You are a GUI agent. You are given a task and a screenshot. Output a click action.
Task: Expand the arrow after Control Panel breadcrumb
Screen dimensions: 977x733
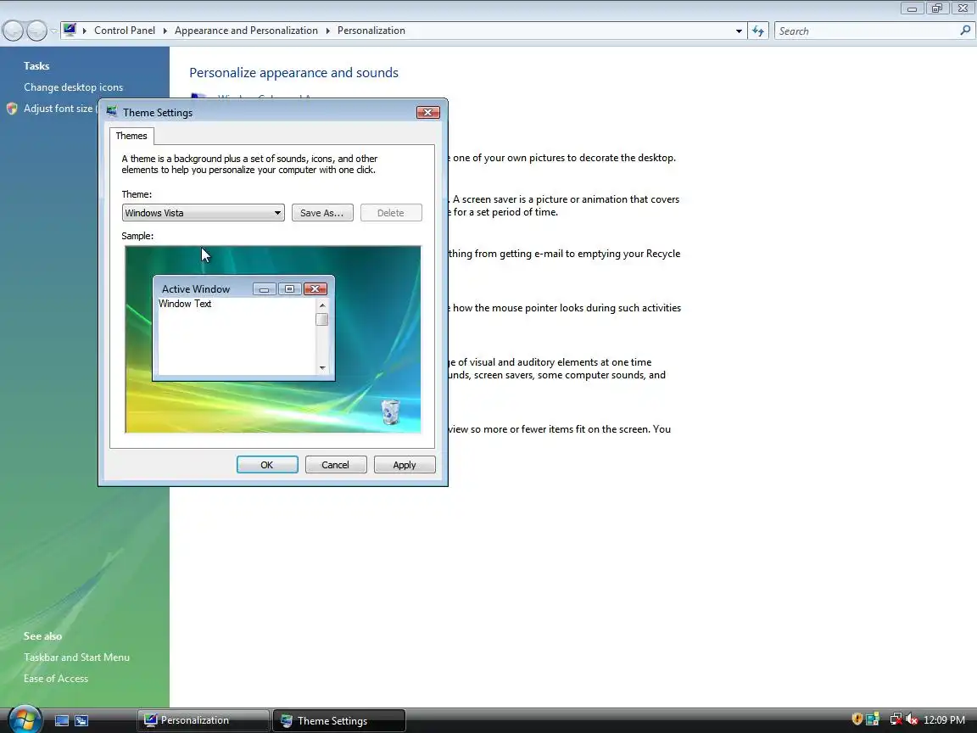pos(165,31)
